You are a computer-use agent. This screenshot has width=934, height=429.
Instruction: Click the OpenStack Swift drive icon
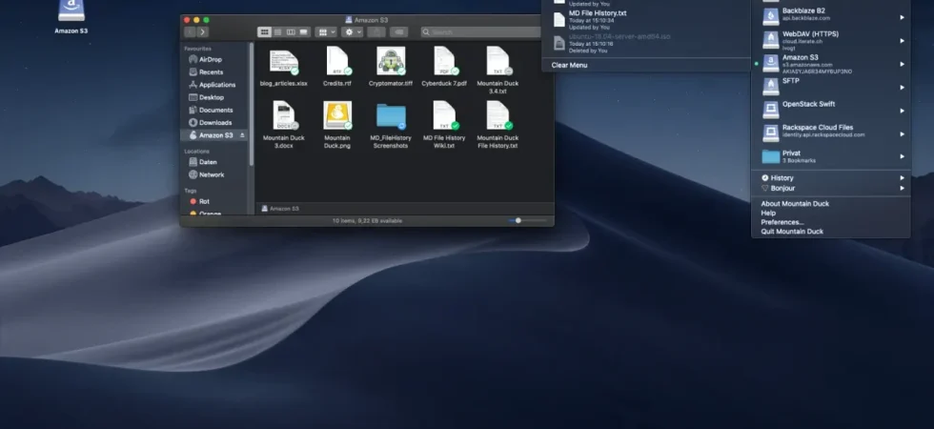(x=771, y=111)
